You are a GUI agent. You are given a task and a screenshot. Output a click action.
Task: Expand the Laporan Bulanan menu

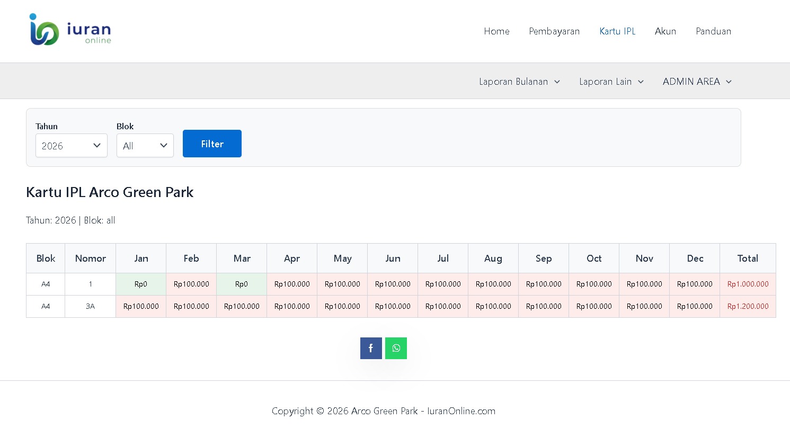pos(519,82)
